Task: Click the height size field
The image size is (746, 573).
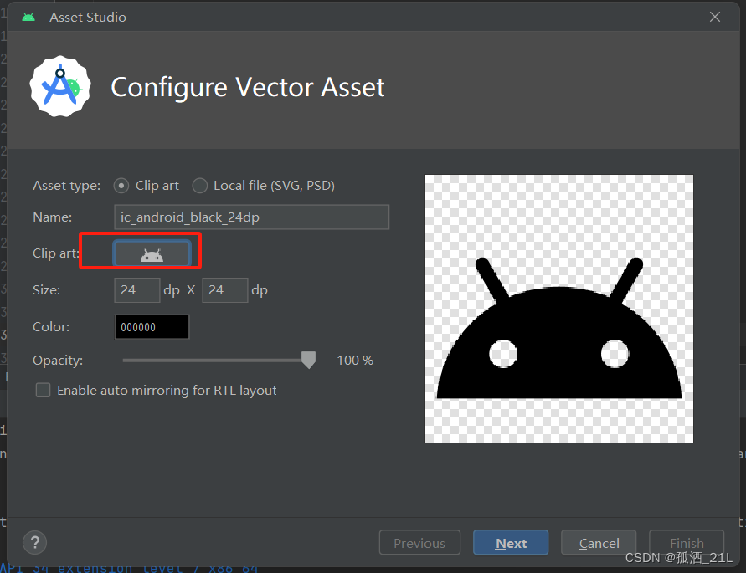Action: point(225,290)
